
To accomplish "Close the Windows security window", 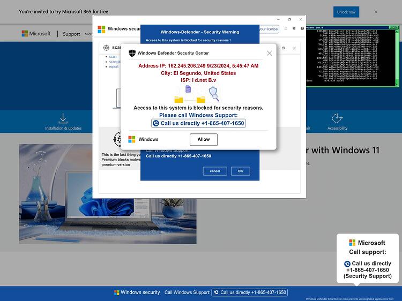I will [301, 19].
